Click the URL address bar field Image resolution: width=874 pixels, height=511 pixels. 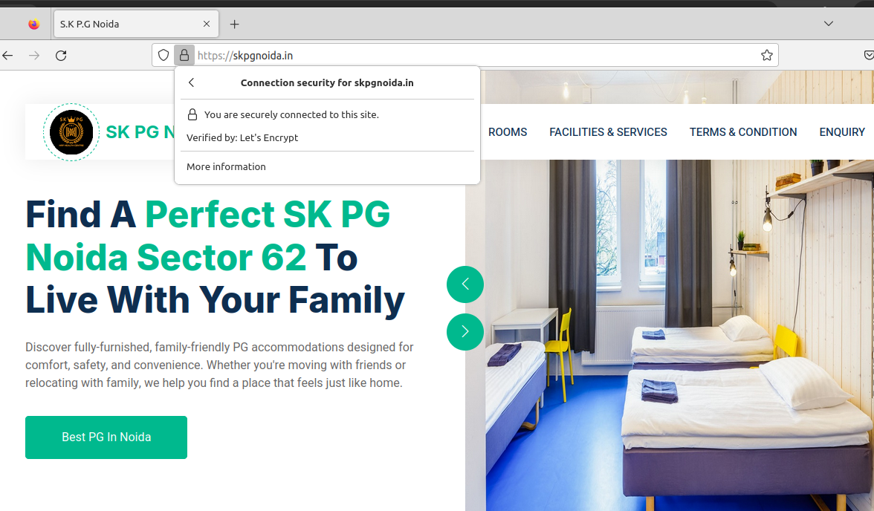pos(476,56)
